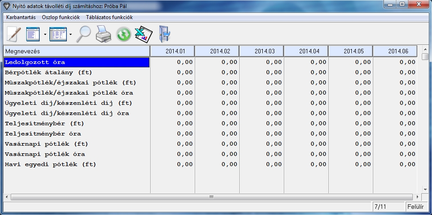The image size is (432, 215).
Task: Open the Táblázatos funkciók menu
Action: (x=109, y=17)
